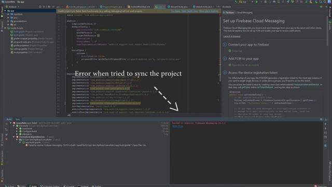Hide the Project tool window
Viewport: 332px width, 187px height.
53,7
